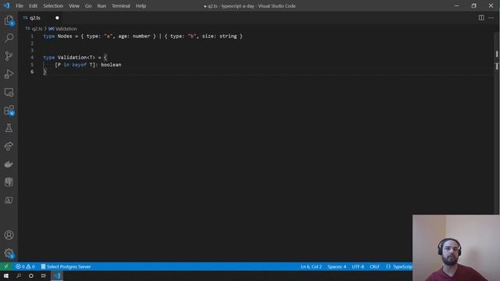
Task: Open the Manage gear icon
Action: (9, 253)
